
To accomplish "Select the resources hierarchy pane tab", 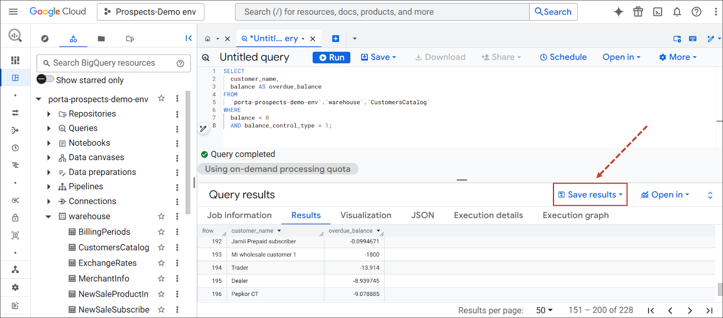I will point(73,39).
